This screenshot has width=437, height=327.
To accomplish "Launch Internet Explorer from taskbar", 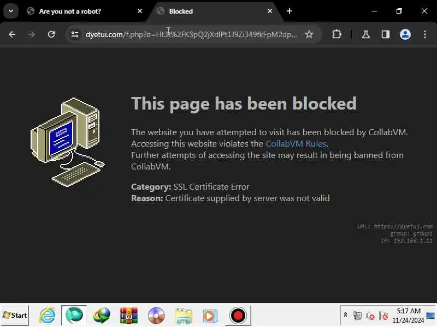I will tap(47, 316).
